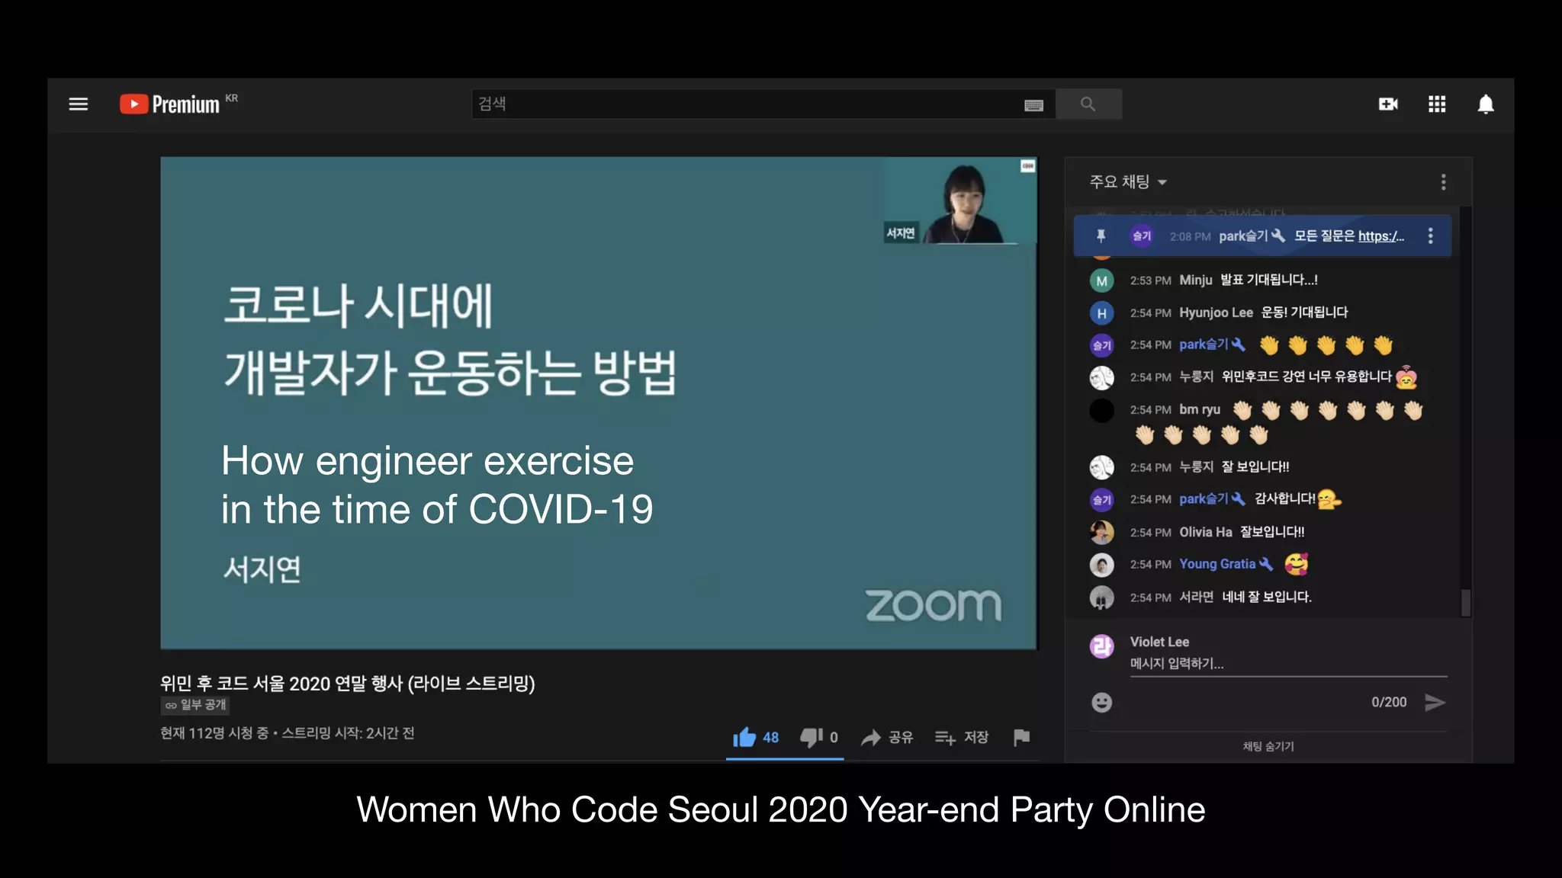Open the https link in pinned message
The image size is (1562, 878).
tap(1380, 236)
